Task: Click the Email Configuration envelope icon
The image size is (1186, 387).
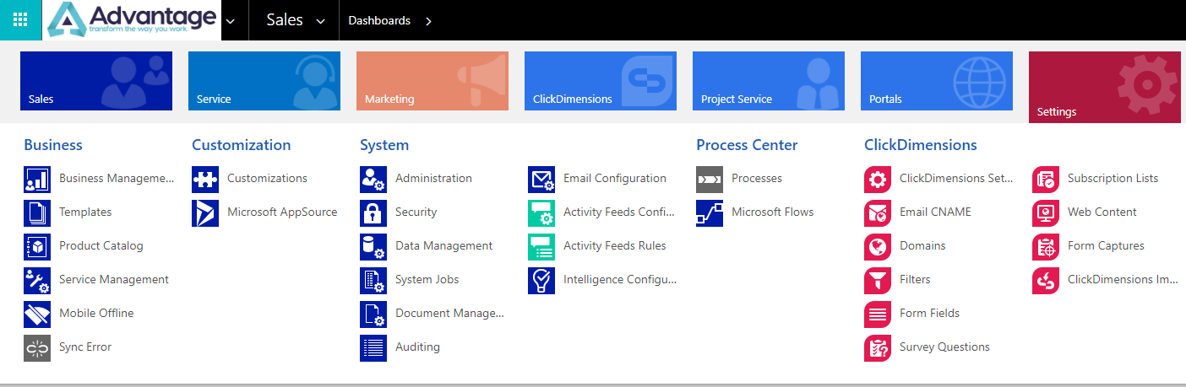Action: pos(541,180)
